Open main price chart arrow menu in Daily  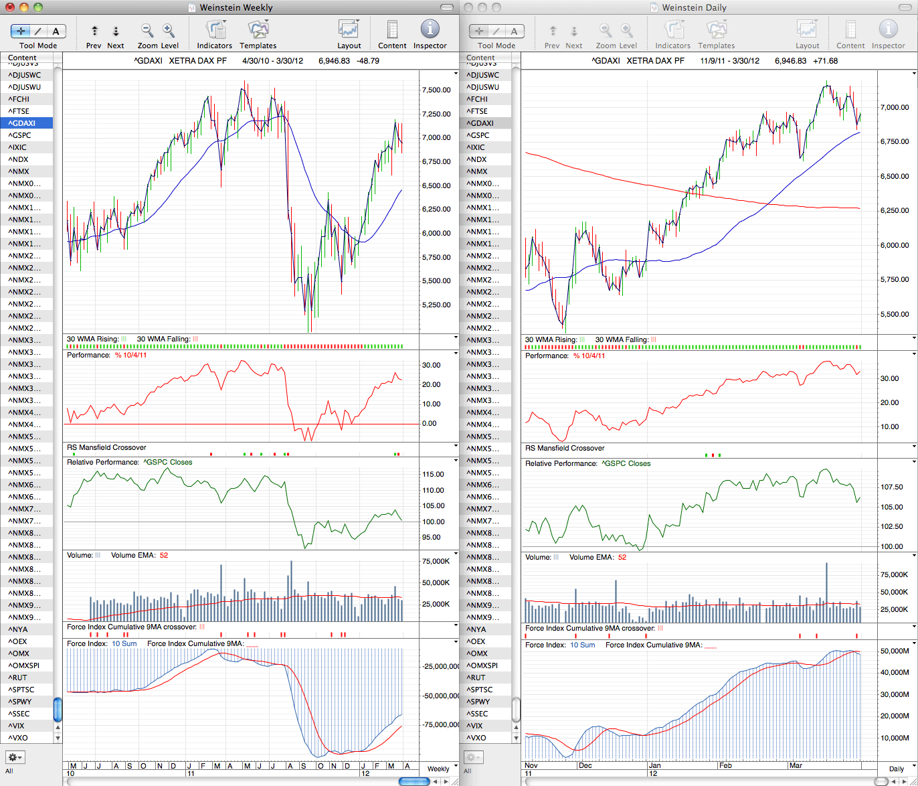[914, 73]
